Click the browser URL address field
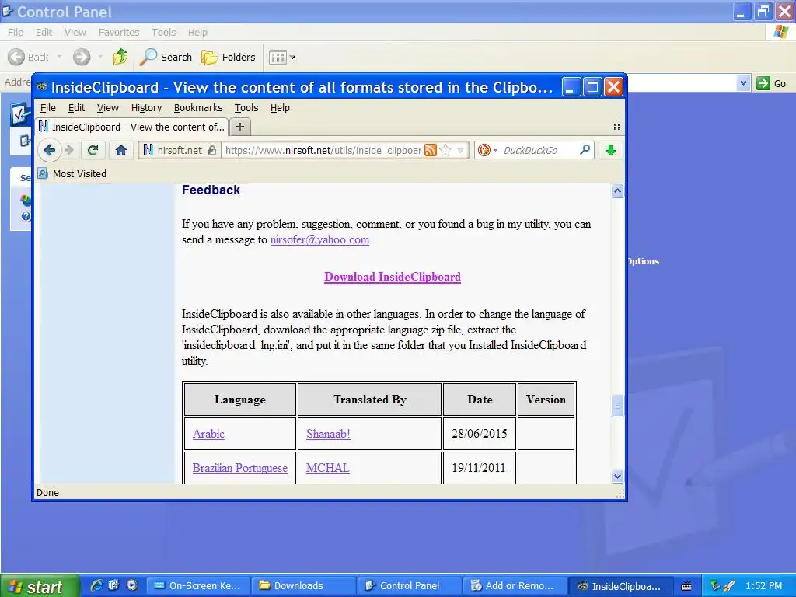This screenshot has width=796, height=597. (x=323, y=150)
